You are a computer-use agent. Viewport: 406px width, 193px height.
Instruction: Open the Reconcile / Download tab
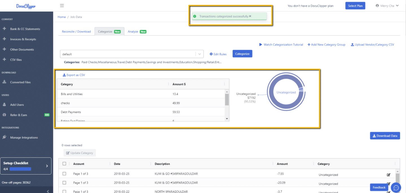76,31
